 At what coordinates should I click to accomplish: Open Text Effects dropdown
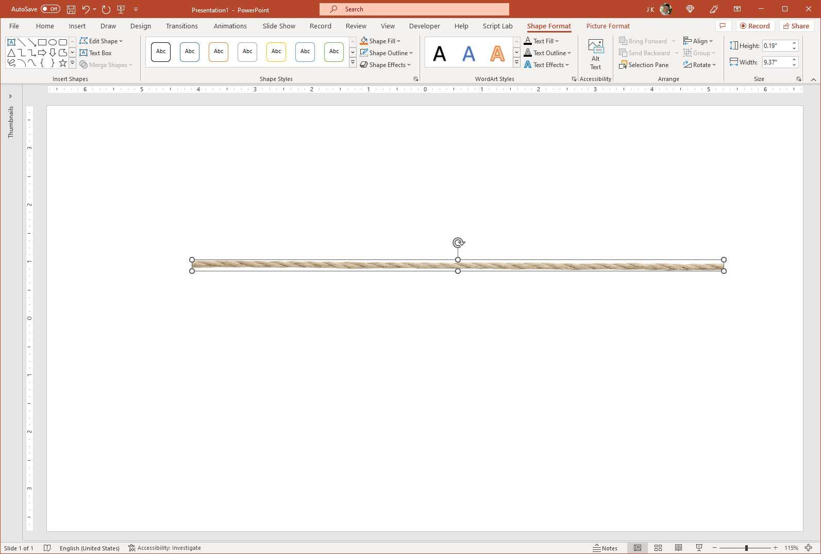click(546, 65)
